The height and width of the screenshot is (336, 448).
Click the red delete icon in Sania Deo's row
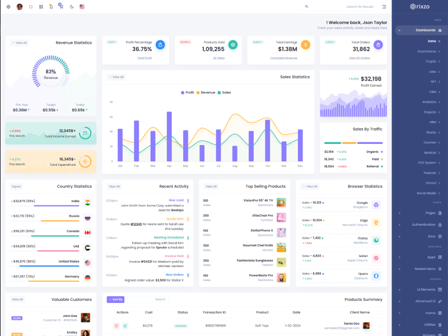(116, 325)
